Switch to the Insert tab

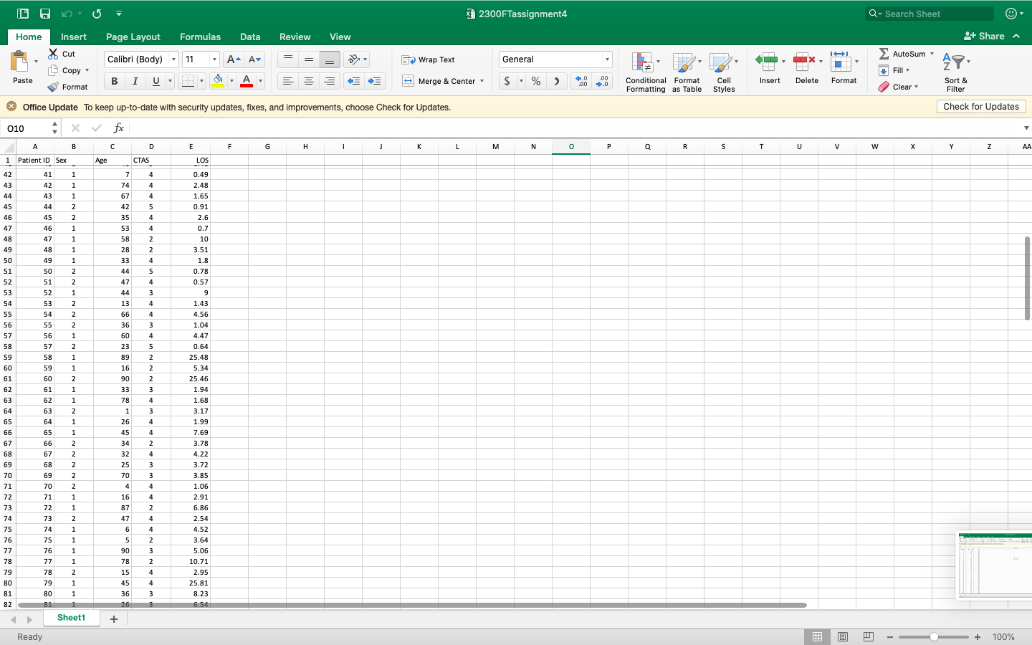pyautogui.click(x=74, y=37)
